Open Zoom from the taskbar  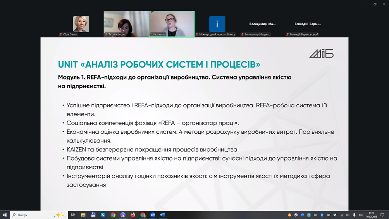[153, 215]
